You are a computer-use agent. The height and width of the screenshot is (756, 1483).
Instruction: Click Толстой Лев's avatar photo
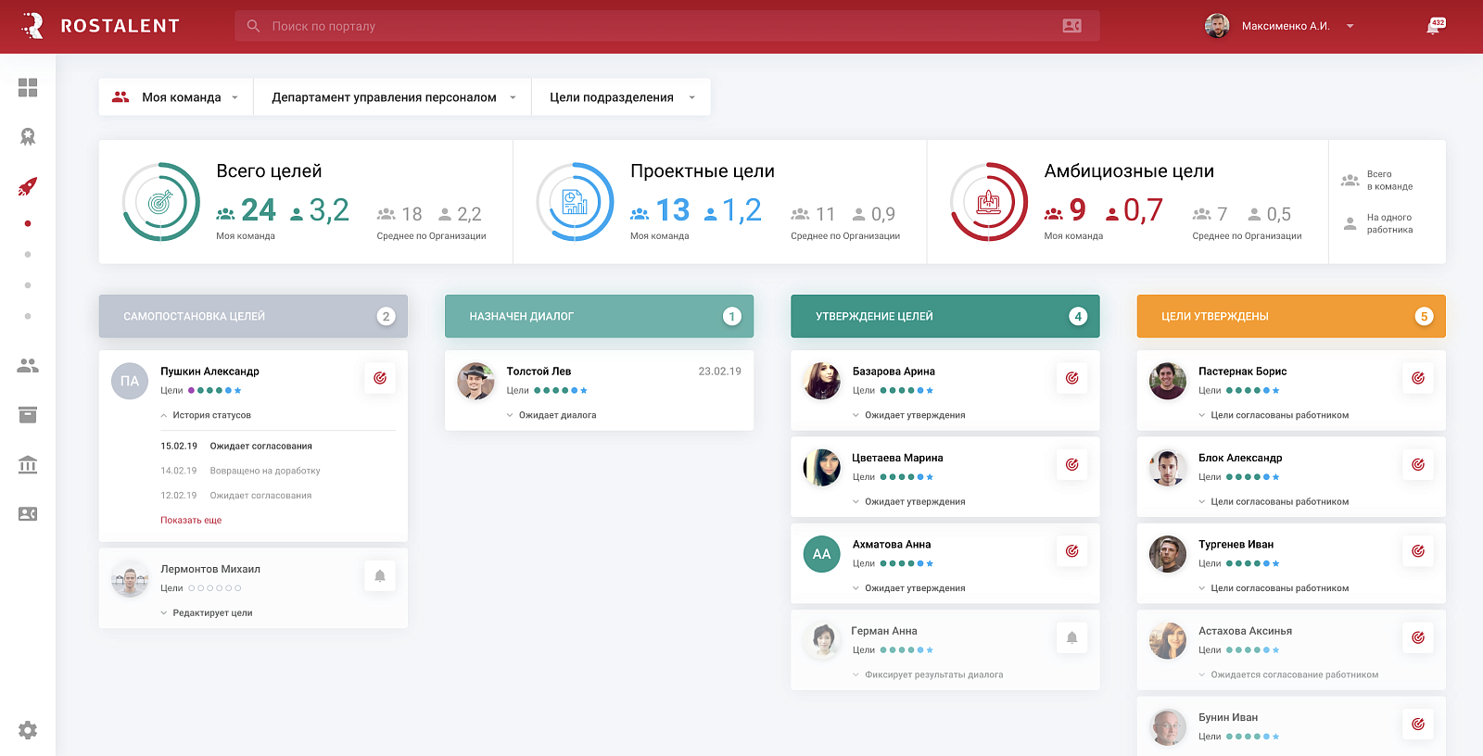point(475,381)
